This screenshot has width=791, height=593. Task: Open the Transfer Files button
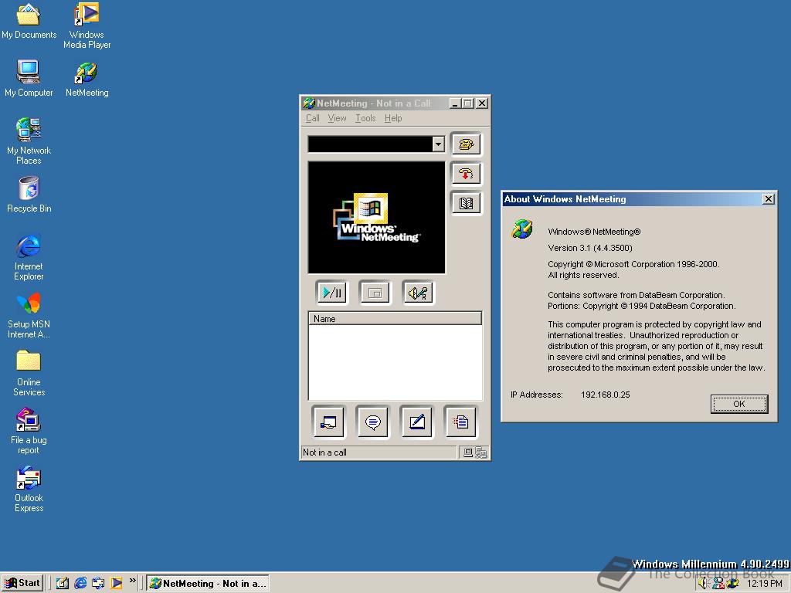tap(460, 422)
